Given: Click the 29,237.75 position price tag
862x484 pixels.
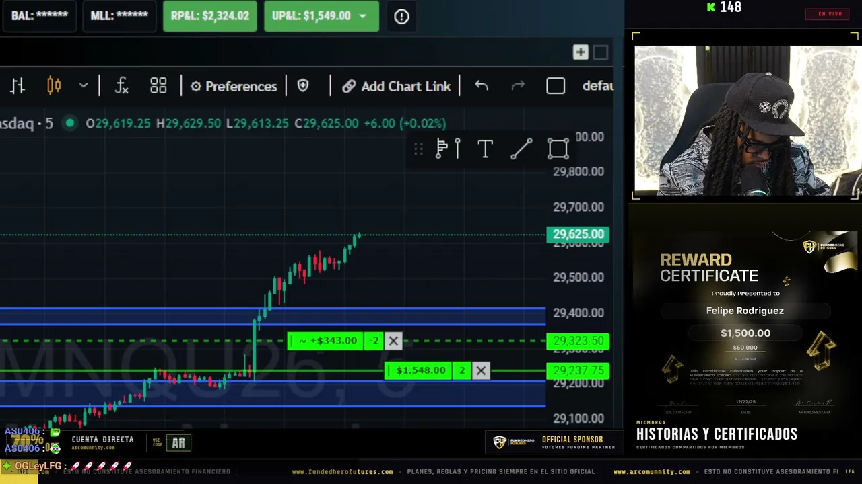Looking at the screenshot, I should point(578,370).
